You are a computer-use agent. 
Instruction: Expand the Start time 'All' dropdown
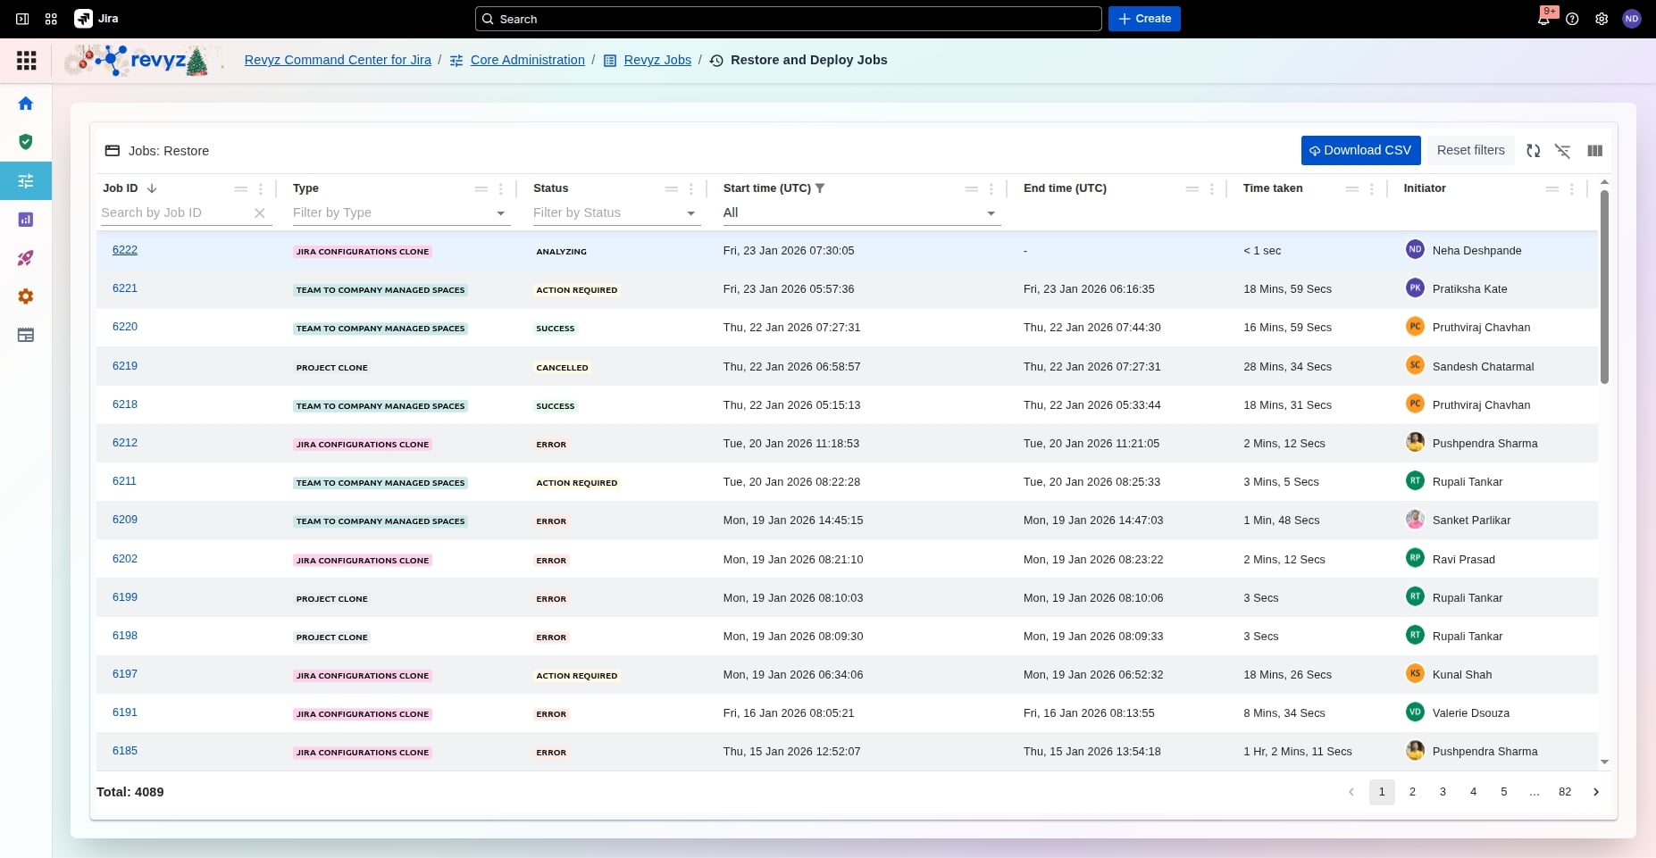pyautogui.click(x=990, y=213)
